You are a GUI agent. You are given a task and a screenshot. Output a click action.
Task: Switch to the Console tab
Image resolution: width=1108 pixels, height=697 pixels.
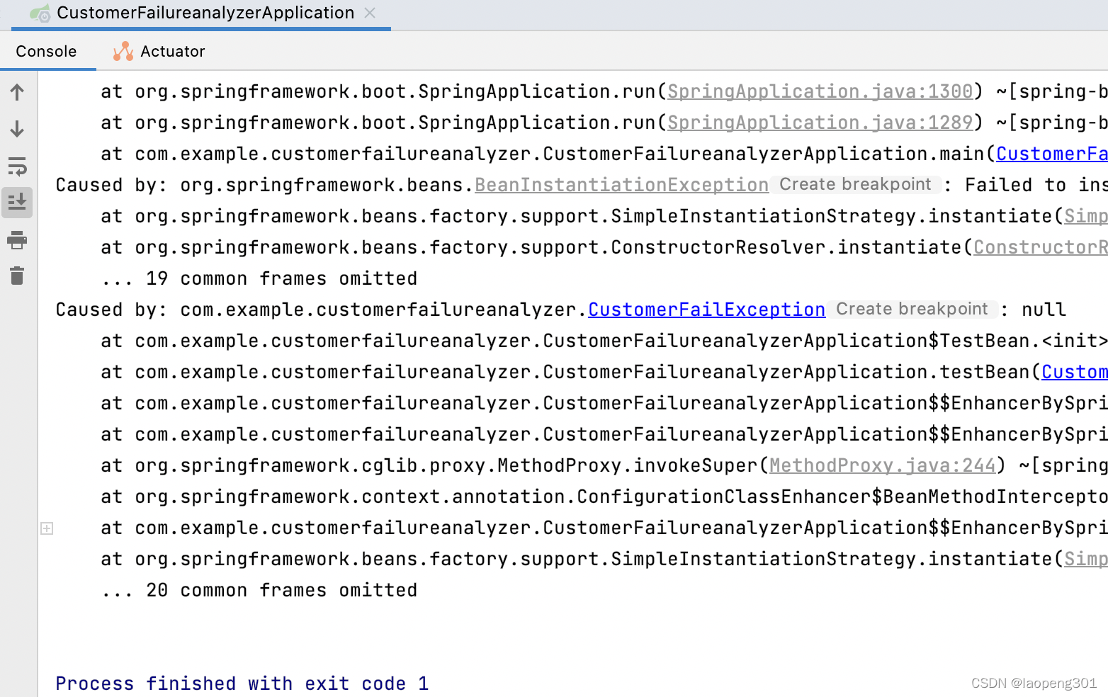[x=46, y=51]
